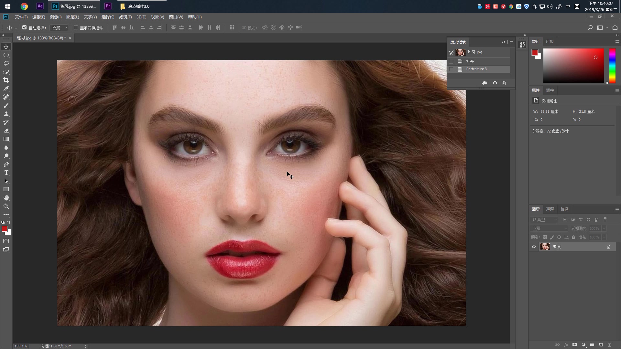Select the Hand tool

(x=6, y=198)
